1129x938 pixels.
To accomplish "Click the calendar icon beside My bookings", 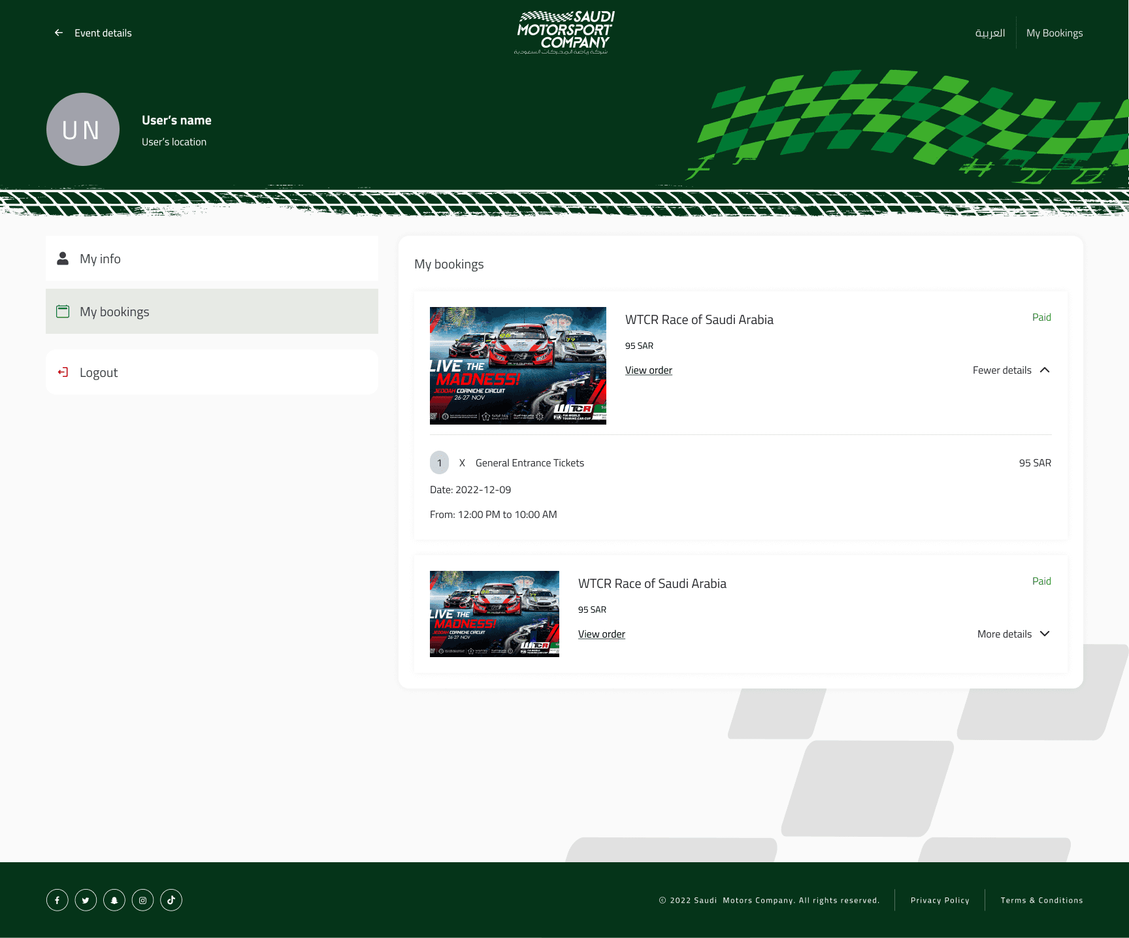I will (x=63, y=312).
